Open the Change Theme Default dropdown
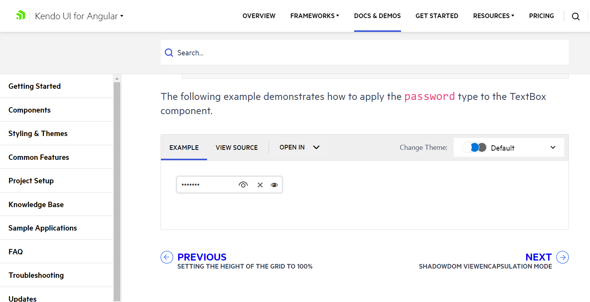The height and width of the screenshot is (302, 590). coord(509,148)
